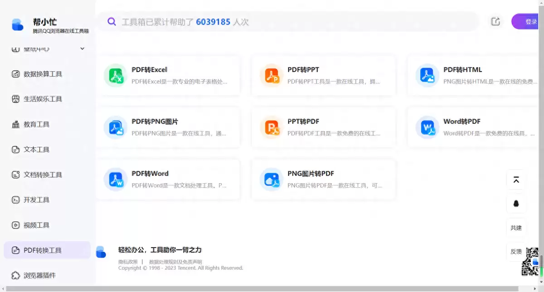Click the PDF转PNG图片 tool icon
Screen dimensions: 544x292
coord(115,127)
